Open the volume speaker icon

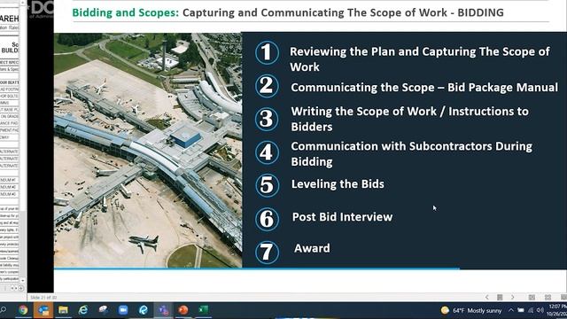point(540,310)
